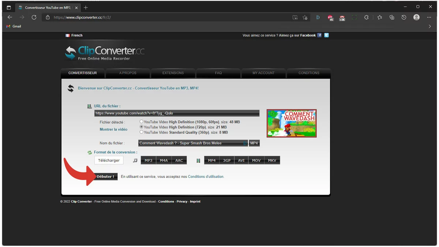The height and width of the screenshot is (247, 439).
Task: Choose AVI video format
Action: pos(241,160)
